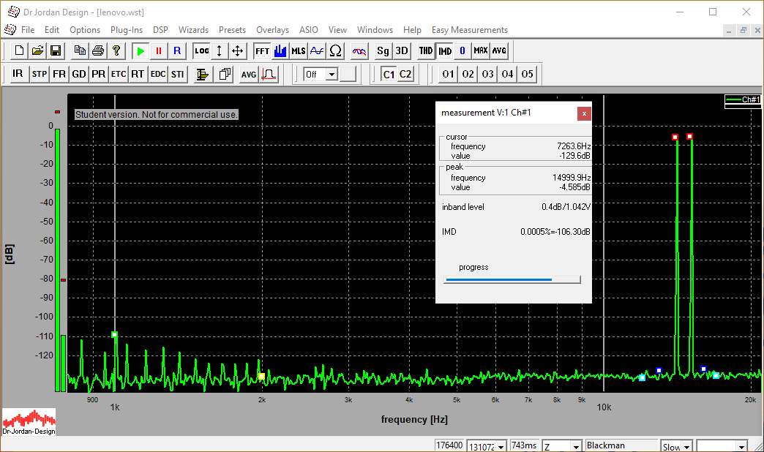Save the current measurement to disk
Screen dimensions: 764x452
coord(56,50)
